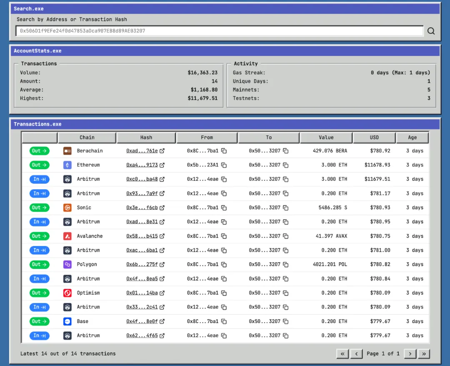The height and width of the screenshot is (366, 450).
Task: Sort by the Chain column header
Action: click(87, 138)
